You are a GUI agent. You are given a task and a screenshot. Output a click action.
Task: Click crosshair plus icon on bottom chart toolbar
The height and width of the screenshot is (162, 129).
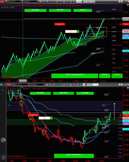(x=60, y=84)
